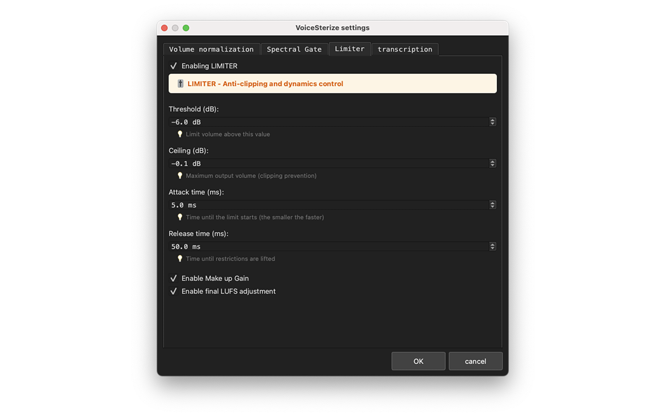Click the lightbulb icon beside Release time hint
The width and height of the screenshot is (666, 416).
click(x=180, y=258)
